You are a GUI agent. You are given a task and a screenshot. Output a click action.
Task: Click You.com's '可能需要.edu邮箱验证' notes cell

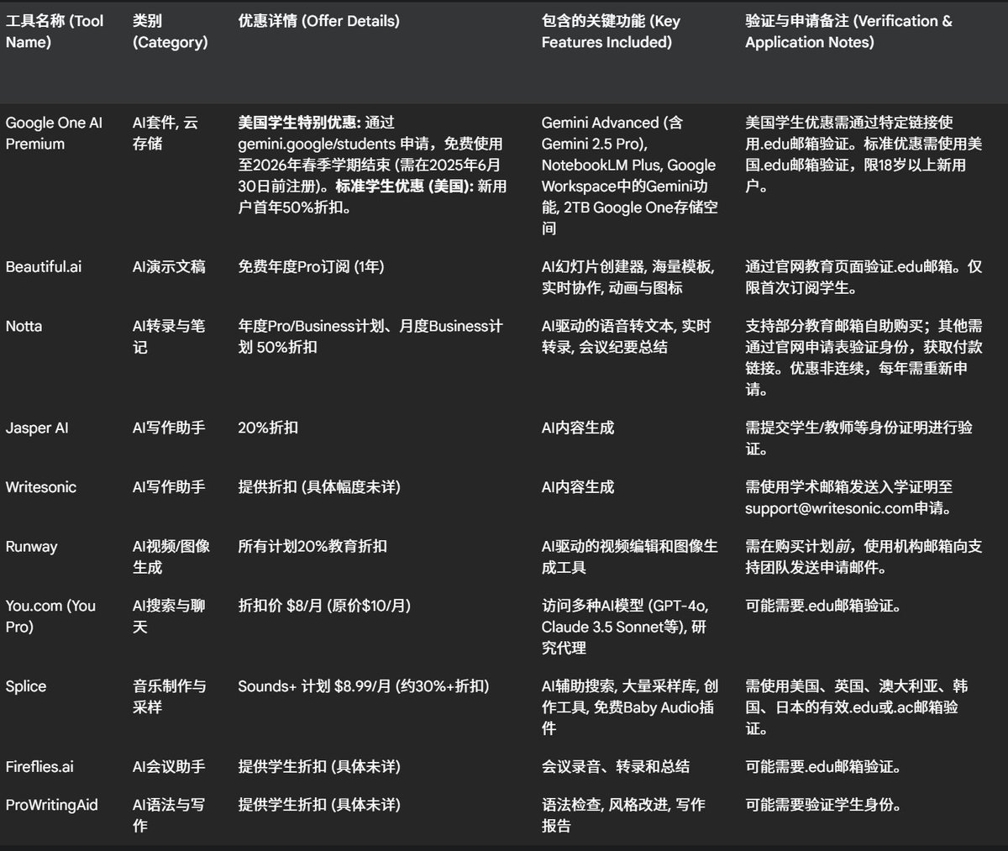823,606
